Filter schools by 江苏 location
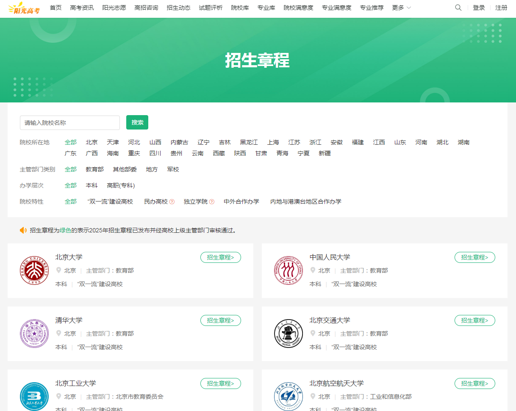 (x=294, y=142)
